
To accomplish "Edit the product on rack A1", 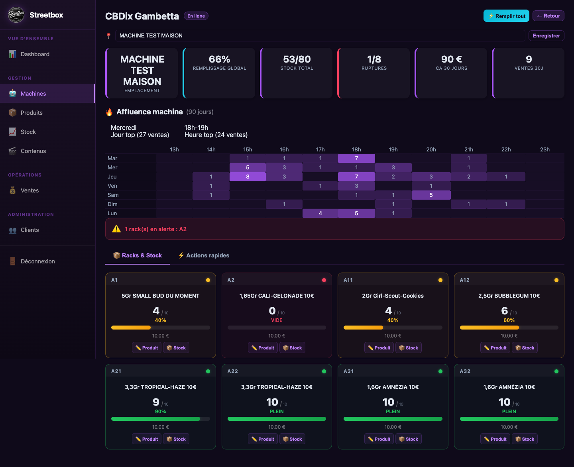I will coord(147,348).
